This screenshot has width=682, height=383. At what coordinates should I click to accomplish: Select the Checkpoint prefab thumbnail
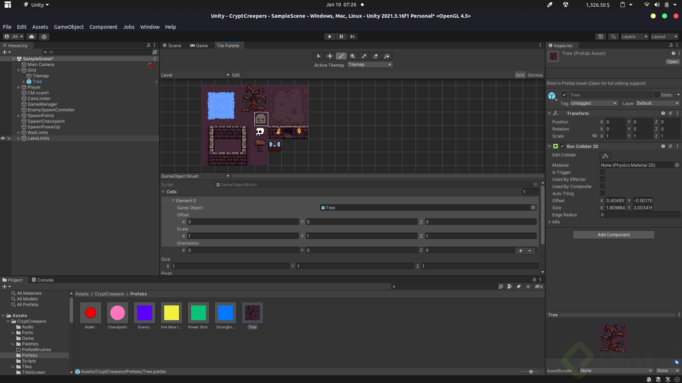(x=117, y=313)
